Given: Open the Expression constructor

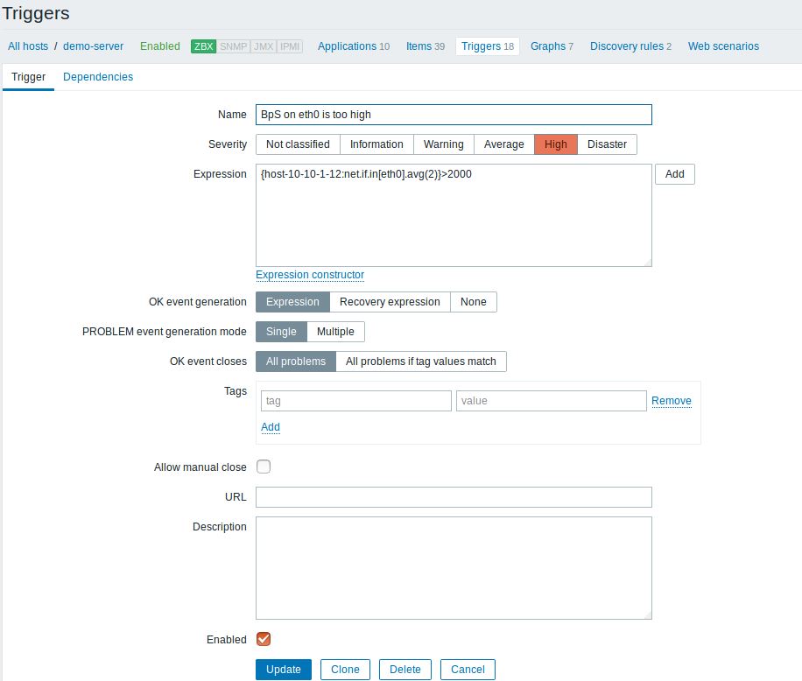Looking at the screenshot, I should pyautogui.click(x=310, y=275).
